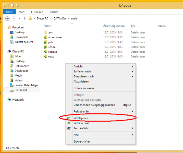Open Netzwerk in the navigation pane

18,100
